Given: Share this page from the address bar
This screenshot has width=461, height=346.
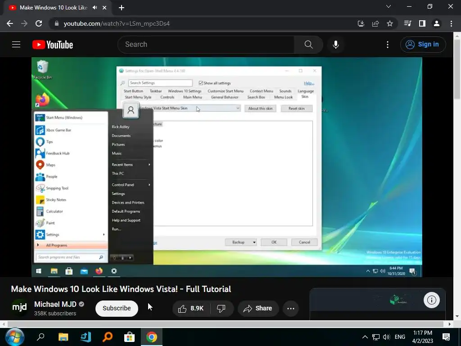Looking at the screenshot, I should pos(375,23).
